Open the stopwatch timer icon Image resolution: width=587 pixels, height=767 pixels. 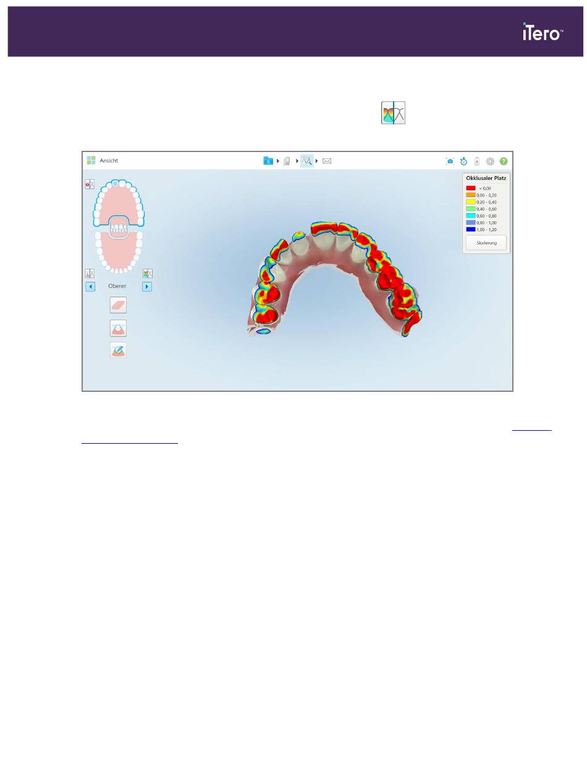pyautogui.click(x=463, y=161)
